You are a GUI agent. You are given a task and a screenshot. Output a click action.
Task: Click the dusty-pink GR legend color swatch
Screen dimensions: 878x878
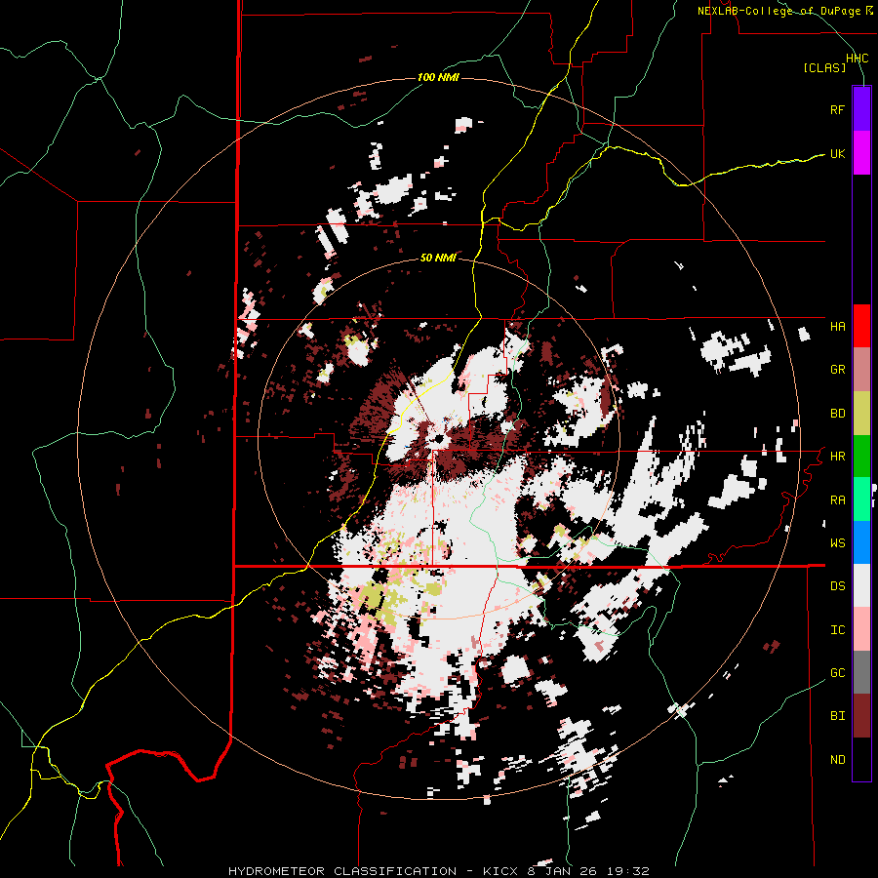click(x=861, y=369)
